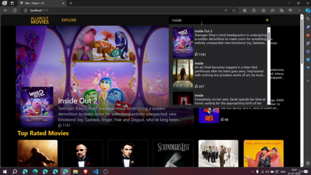Viewport: 311px width, 175px height.
Task: Click the thumbs-up icon under Inside Out 2 result
Action: [x=196, y=54]
